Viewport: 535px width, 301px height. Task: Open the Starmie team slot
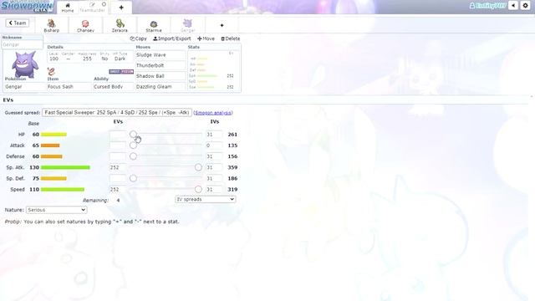coord(154,25)
